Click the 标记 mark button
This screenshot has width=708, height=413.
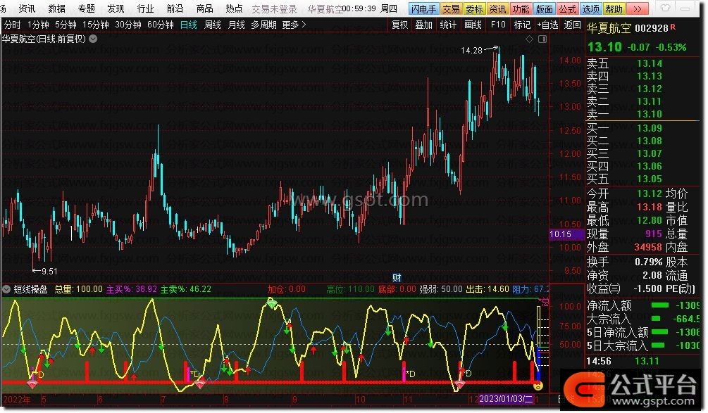[523, 25]
